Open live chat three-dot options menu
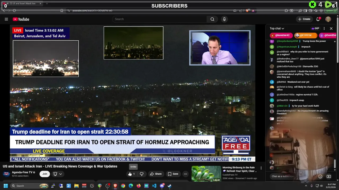The height and width of the screenshot is (190, 339). coord(324,28)
